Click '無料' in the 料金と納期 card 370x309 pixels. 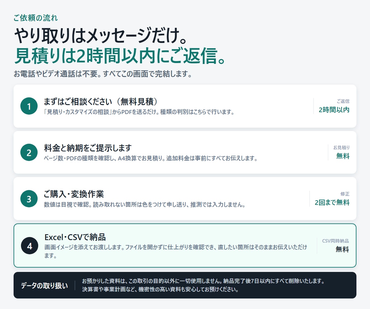click(x=343, y=156)
